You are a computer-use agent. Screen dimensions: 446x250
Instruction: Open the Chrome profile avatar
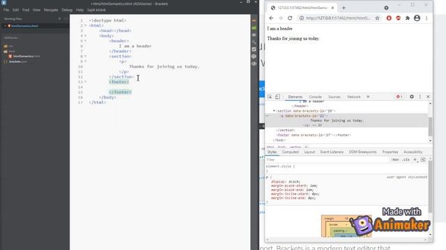pyautogui.click(x=417, y=18)
